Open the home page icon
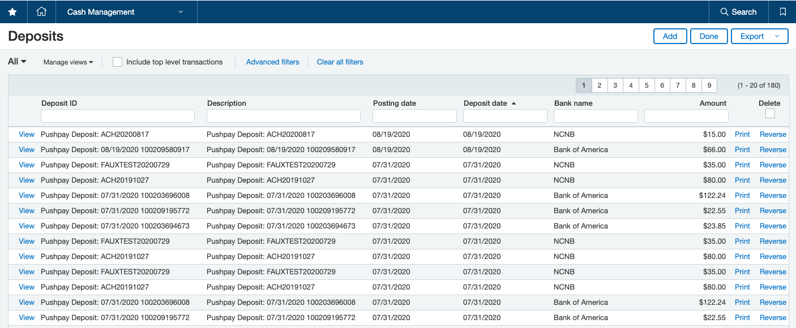 coord(41,11)
